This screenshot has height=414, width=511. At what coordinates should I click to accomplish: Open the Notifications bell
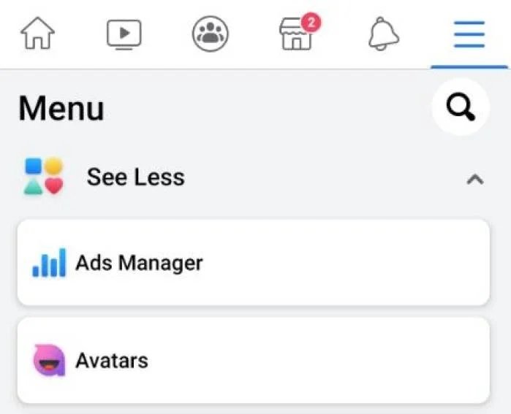pyautogui.click(x=383, y=34)
